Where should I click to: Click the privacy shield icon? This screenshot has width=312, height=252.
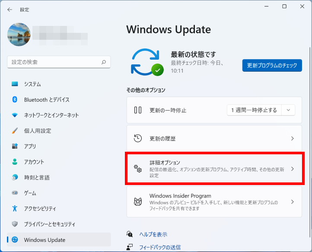point(15,224)
